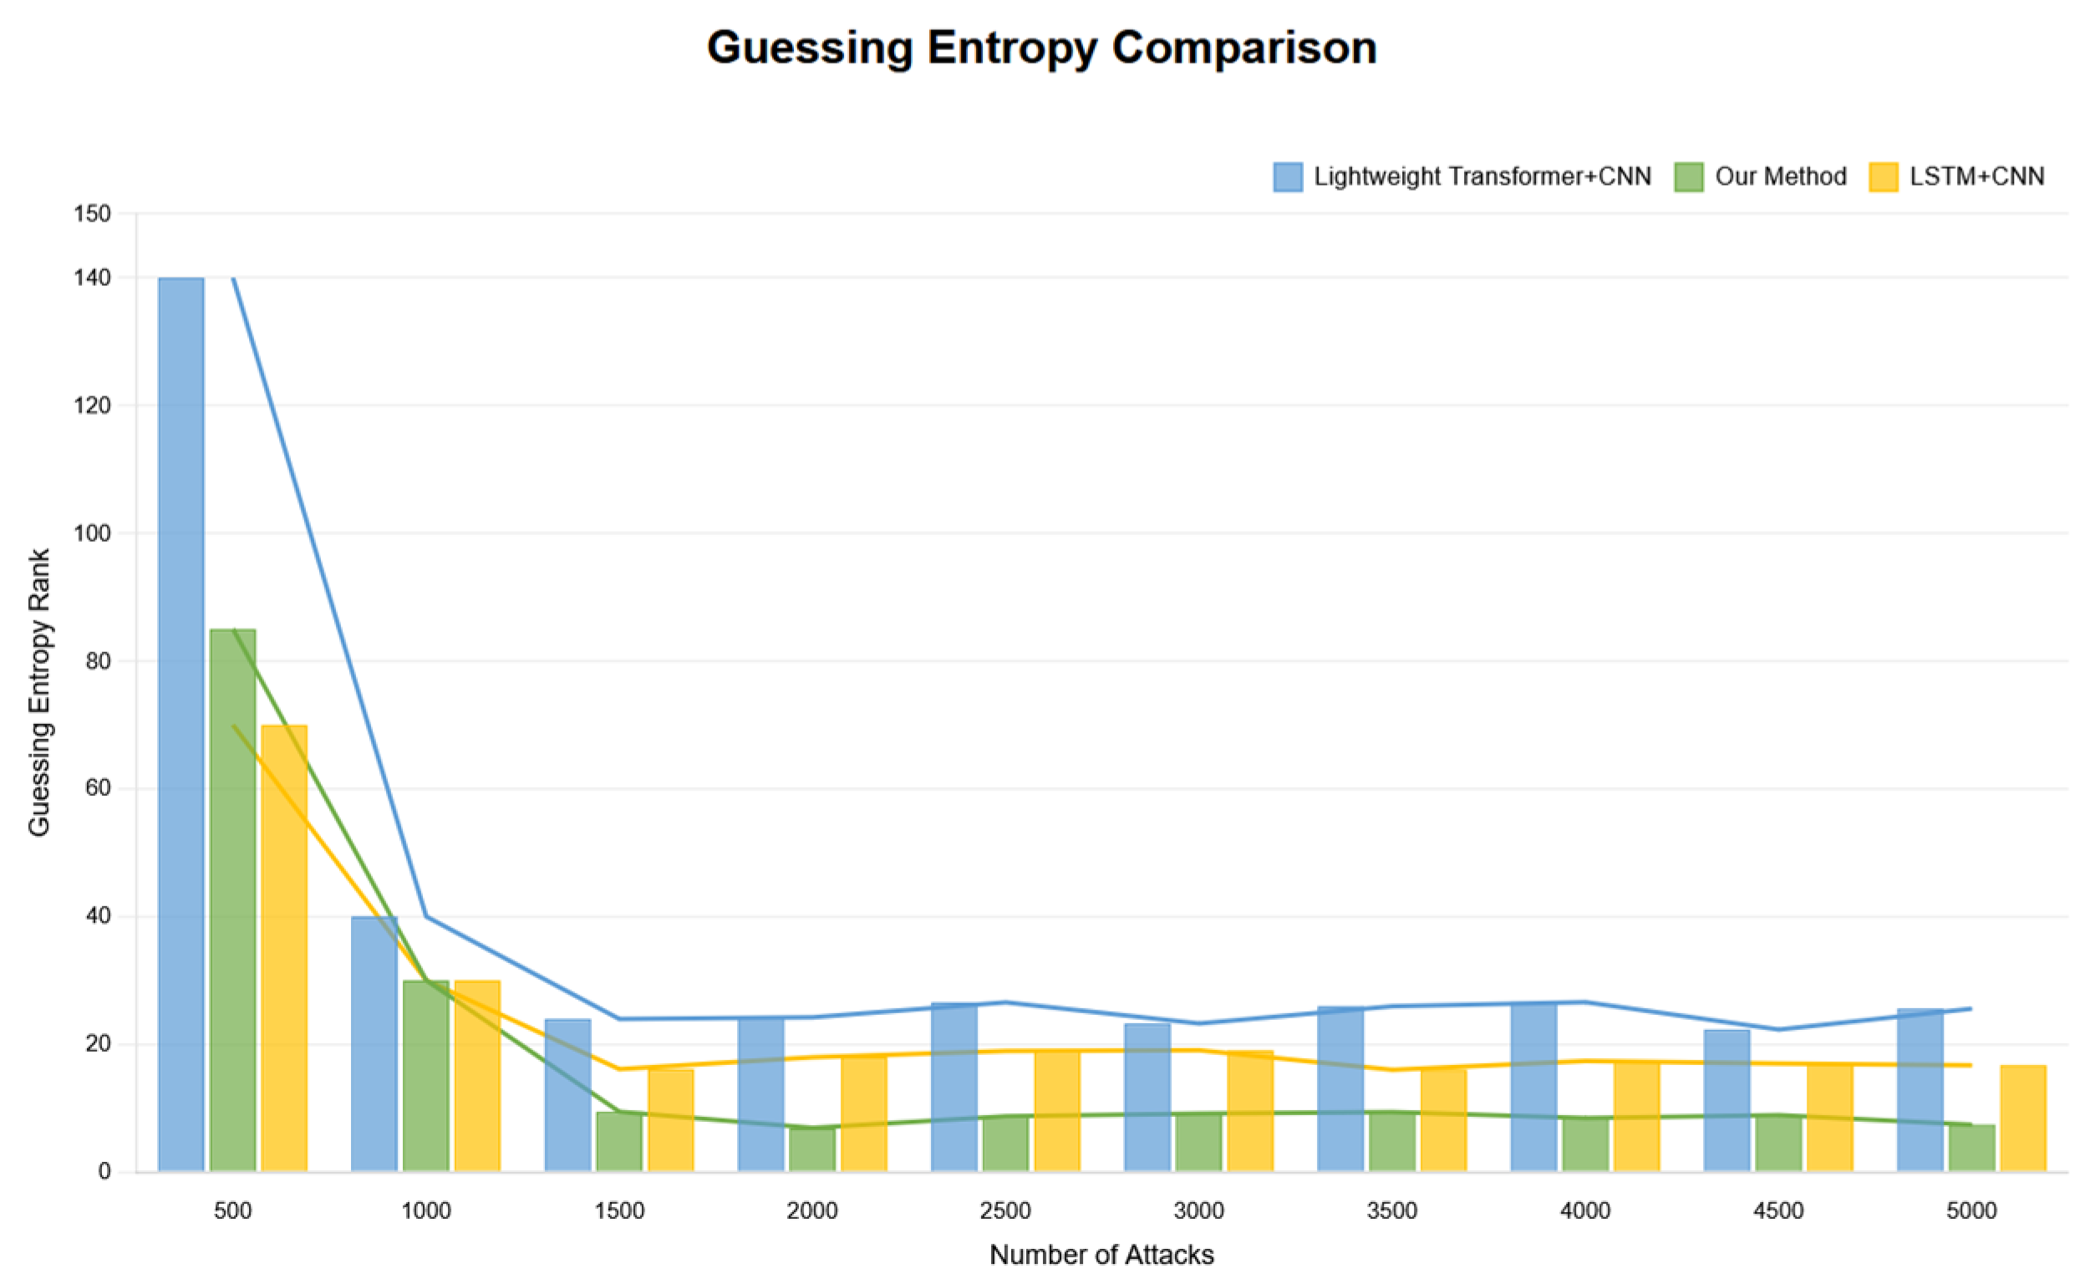2090x1284 pixels.
Task: Select the yellow bar at 1000 attacks
Action: 477,1076
